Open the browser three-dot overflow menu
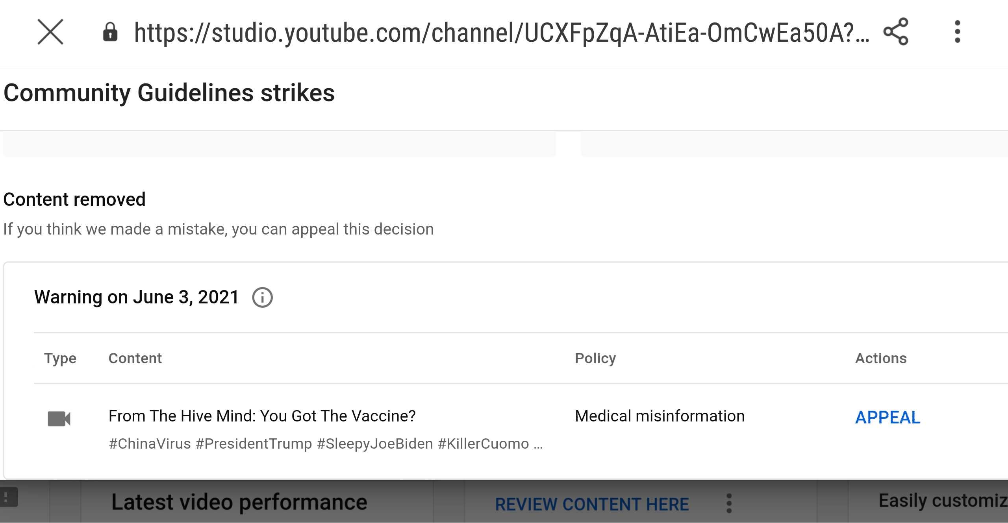The height and width of the screenshot is (523, 1008). [958, 32]
